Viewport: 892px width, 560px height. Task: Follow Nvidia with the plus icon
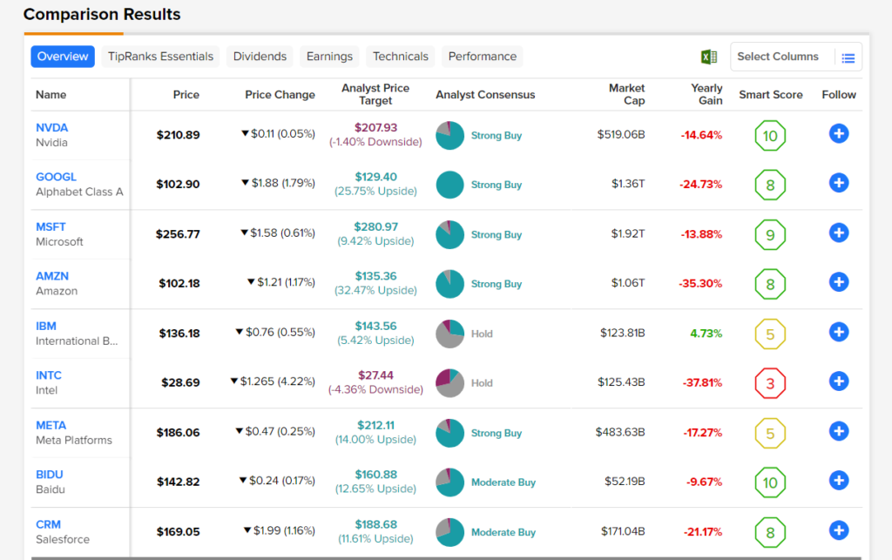pyautogui.click(x=838, y=134)
